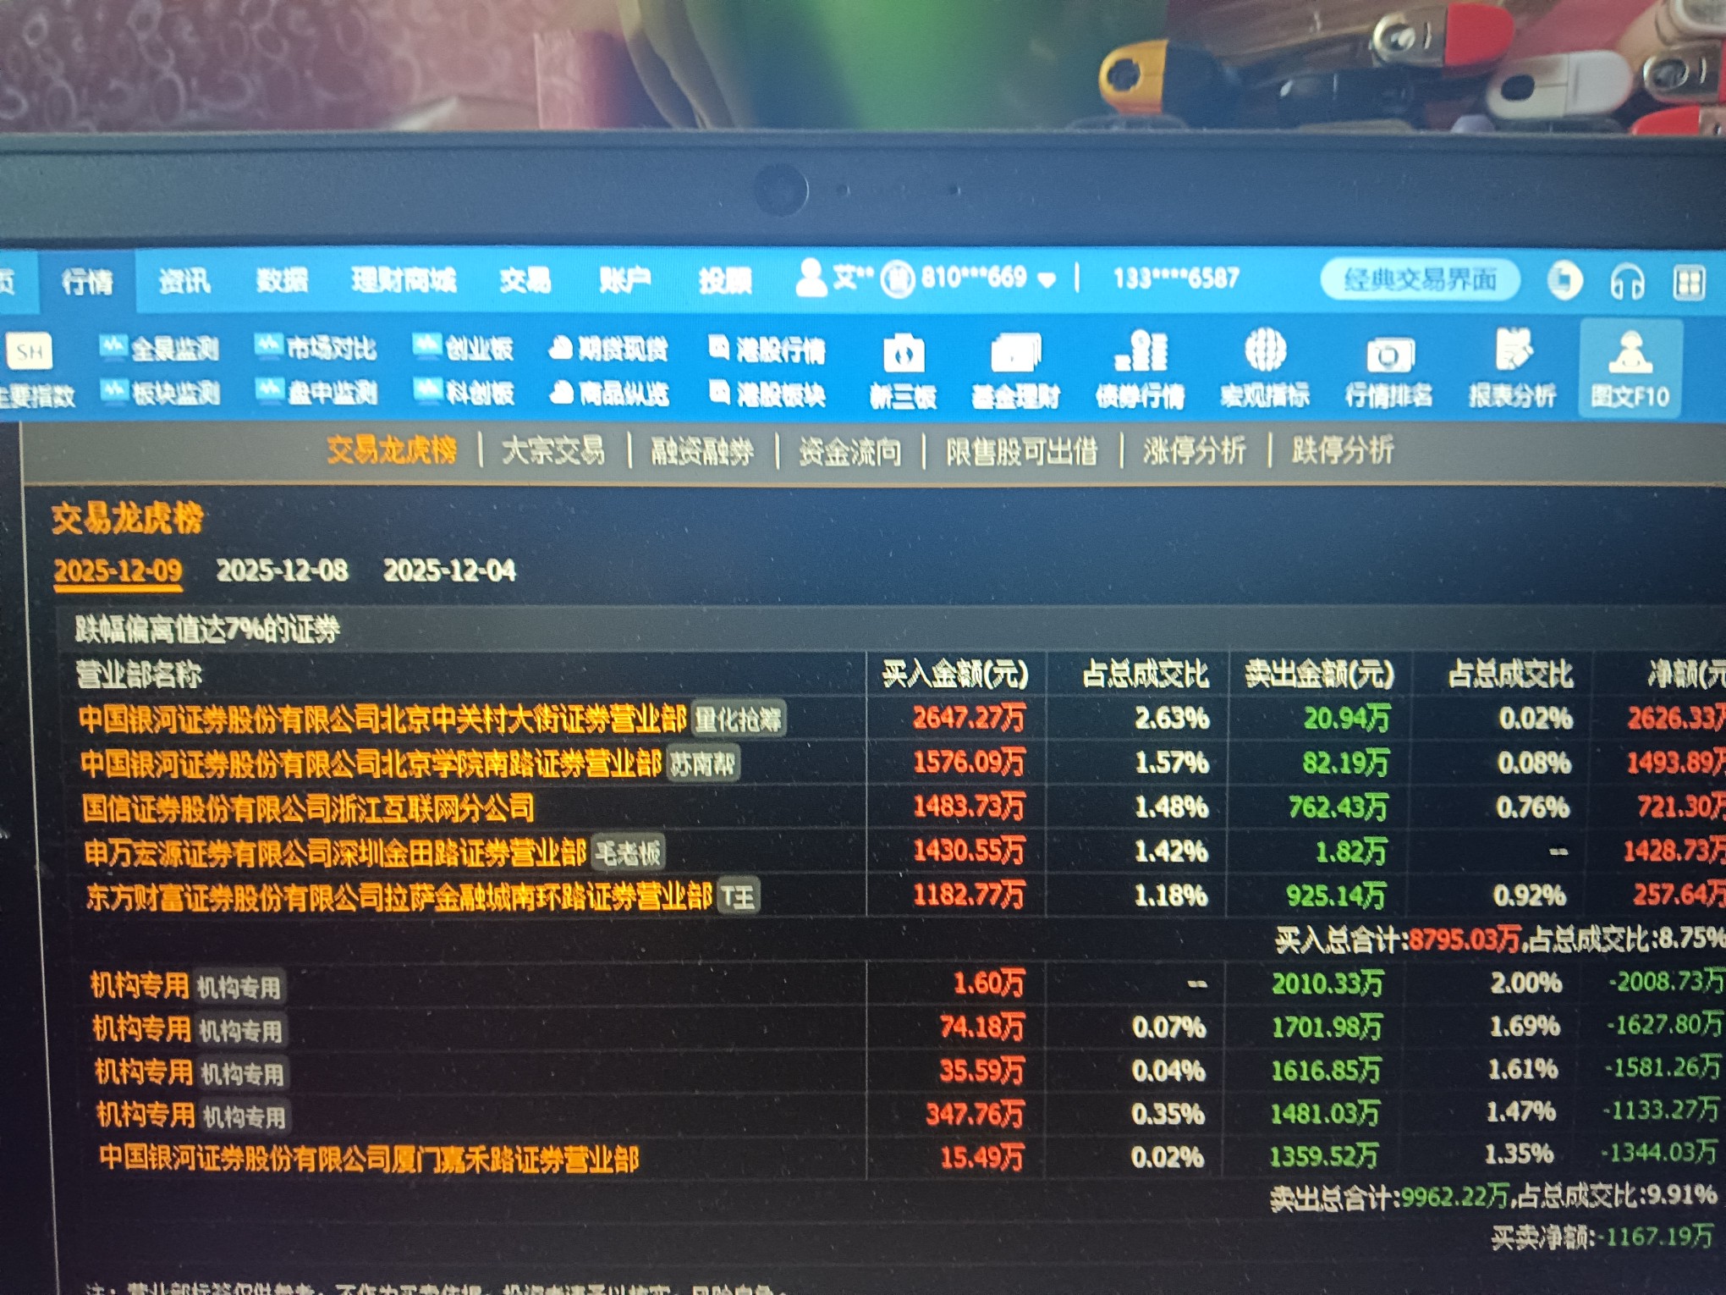Image resolution: width=1726 pixels, height=1295 pixels.
Task: Open the 基金理财 toolbar icon
Action: (x=1015, y=355)
